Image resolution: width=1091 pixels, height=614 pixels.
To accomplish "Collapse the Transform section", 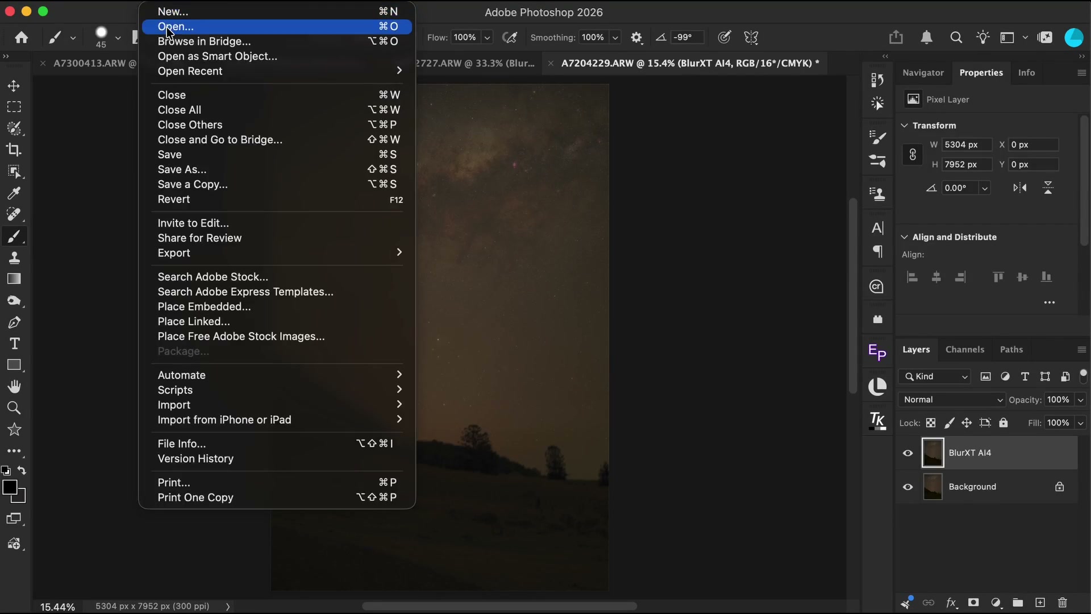I will 905,126.
